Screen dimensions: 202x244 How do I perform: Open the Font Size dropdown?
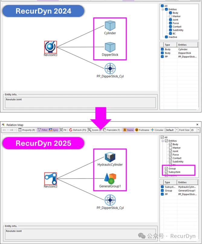(198, 130)
